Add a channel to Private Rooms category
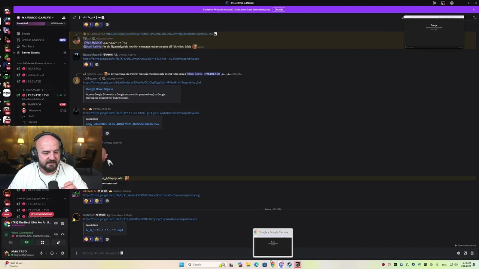This screenshot has height=269, width=479. click(65, 64)
